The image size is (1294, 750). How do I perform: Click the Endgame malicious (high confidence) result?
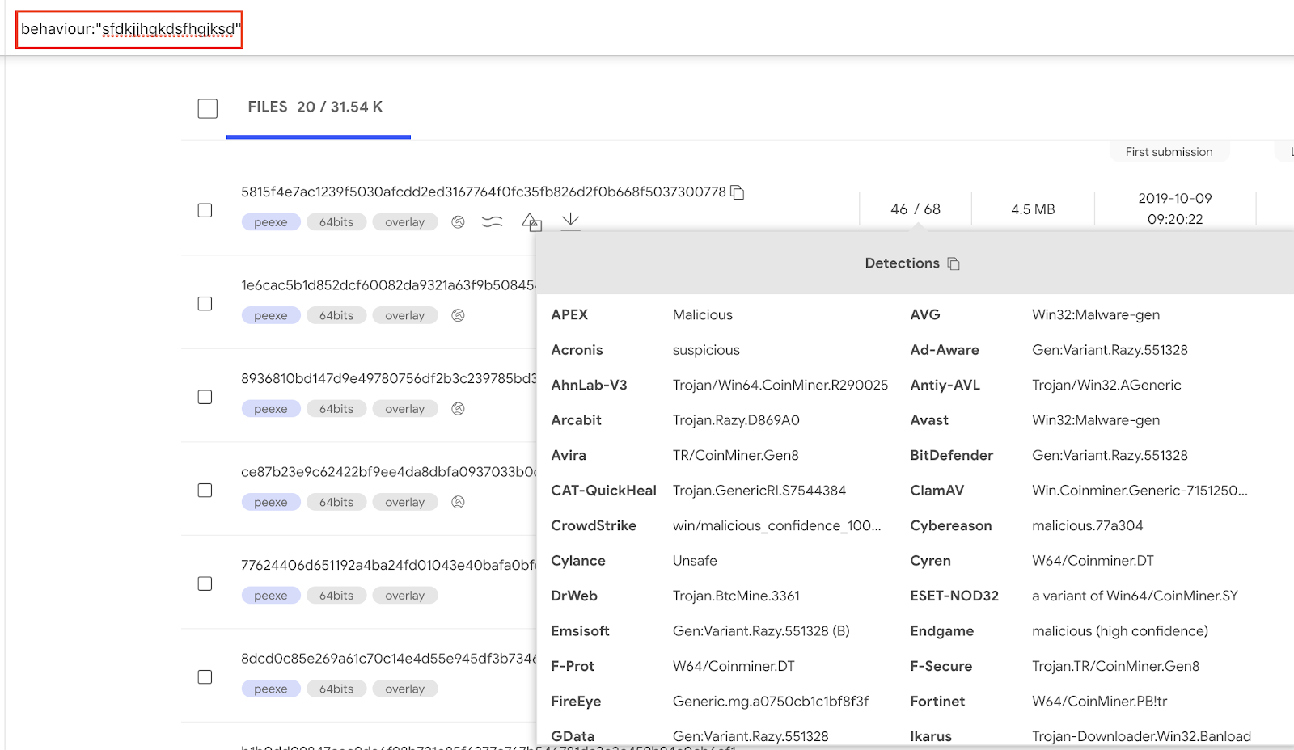point(1120,631)
